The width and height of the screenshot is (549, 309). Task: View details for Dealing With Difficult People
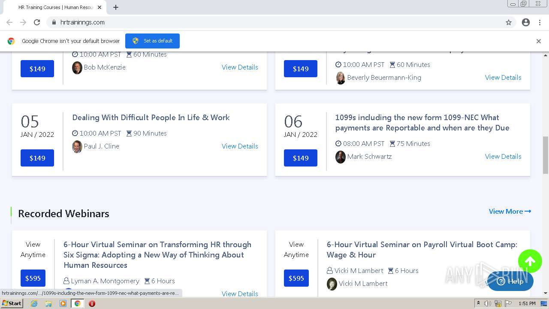click(x=240, y=146)
